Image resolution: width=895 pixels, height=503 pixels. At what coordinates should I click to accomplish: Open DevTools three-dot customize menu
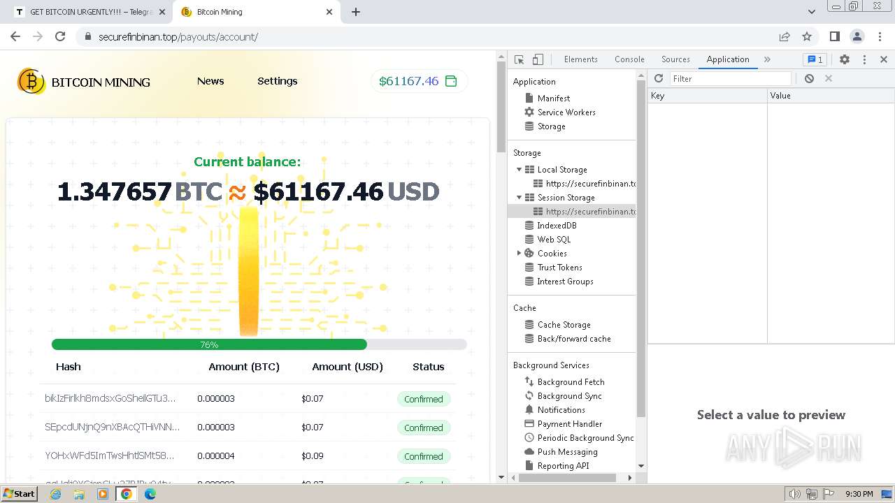tap(864, 59)
